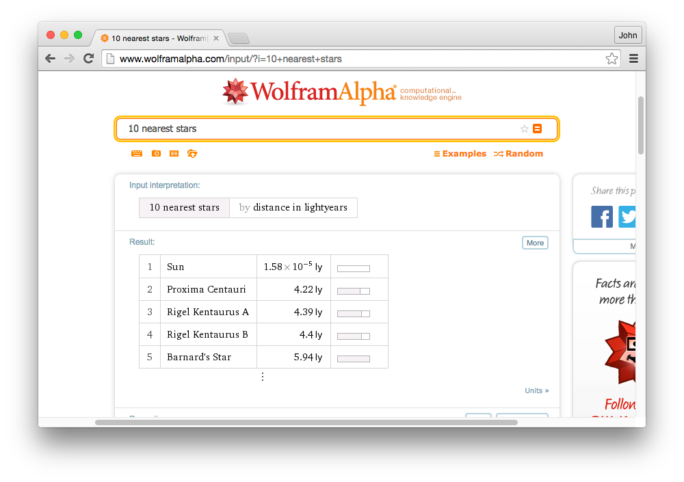Click the More button in Result

point(535,243)
